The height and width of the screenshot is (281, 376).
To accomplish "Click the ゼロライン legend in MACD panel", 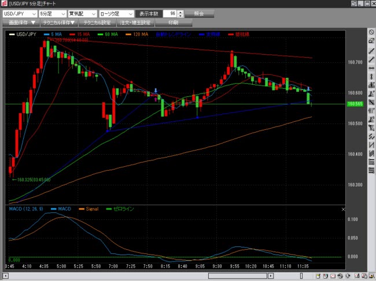I will (120, 209).
